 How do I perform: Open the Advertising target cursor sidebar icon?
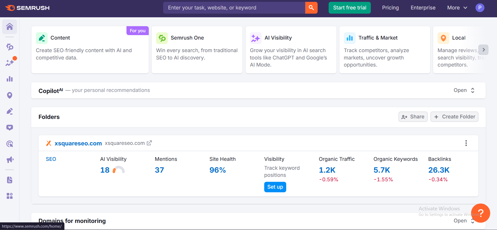[10, 144]
